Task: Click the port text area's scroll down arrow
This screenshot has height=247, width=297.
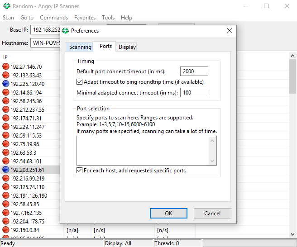Action: pos(212,161)
